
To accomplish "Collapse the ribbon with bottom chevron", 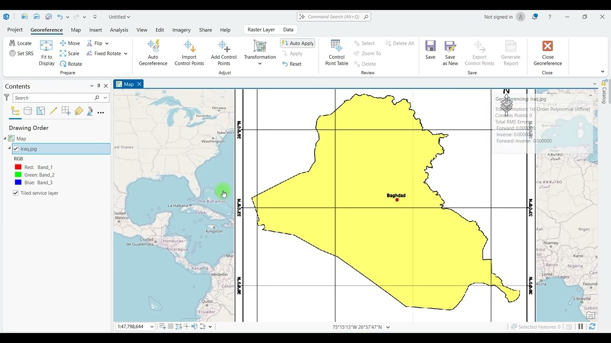I will [x=602, y=72].
